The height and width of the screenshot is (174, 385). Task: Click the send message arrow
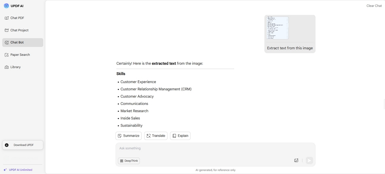309,160
